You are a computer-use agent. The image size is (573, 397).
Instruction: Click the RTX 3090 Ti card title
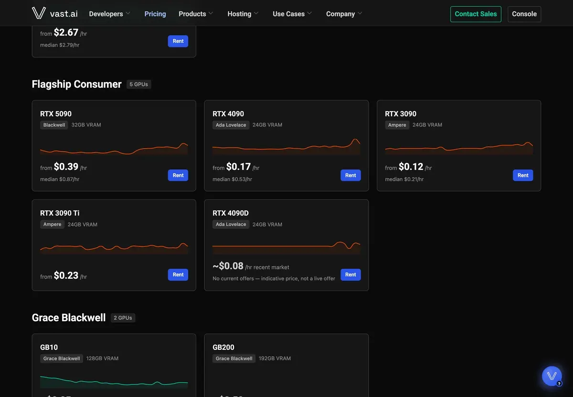(60, 213)
